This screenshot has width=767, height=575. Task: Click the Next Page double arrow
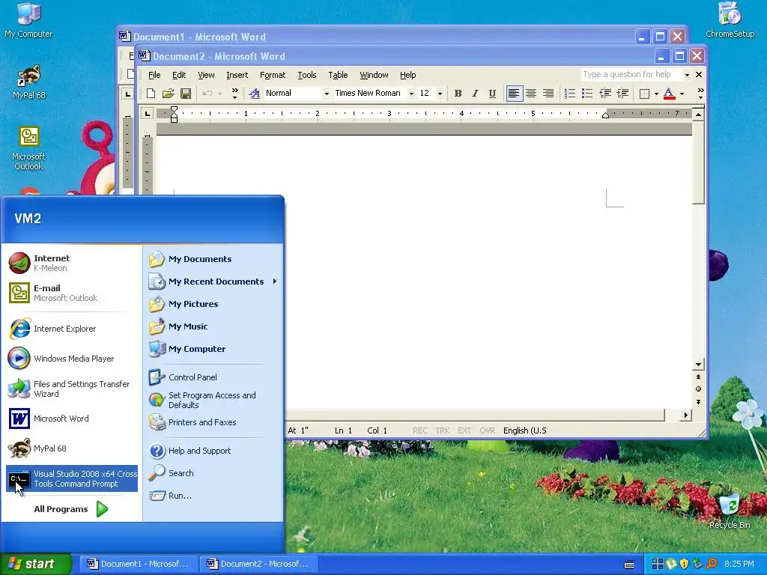click(699, 402)
